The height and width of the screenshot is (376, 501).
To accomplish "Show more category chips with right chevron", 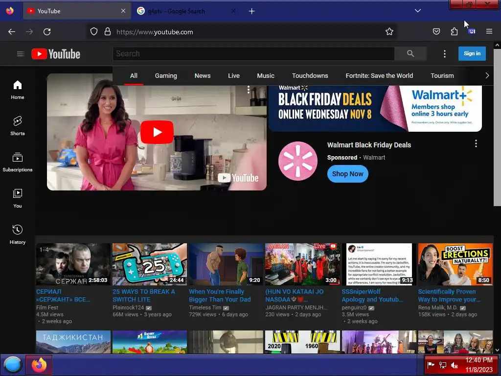I will pyautogui.click(x=487, y=76).
